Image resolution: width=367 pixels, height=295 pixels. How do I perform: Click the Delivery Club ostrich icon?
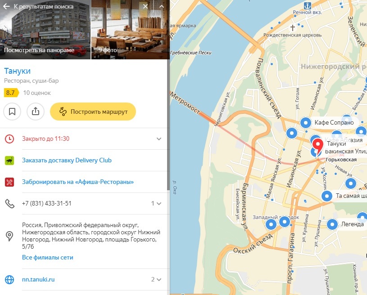coord(9,161)
